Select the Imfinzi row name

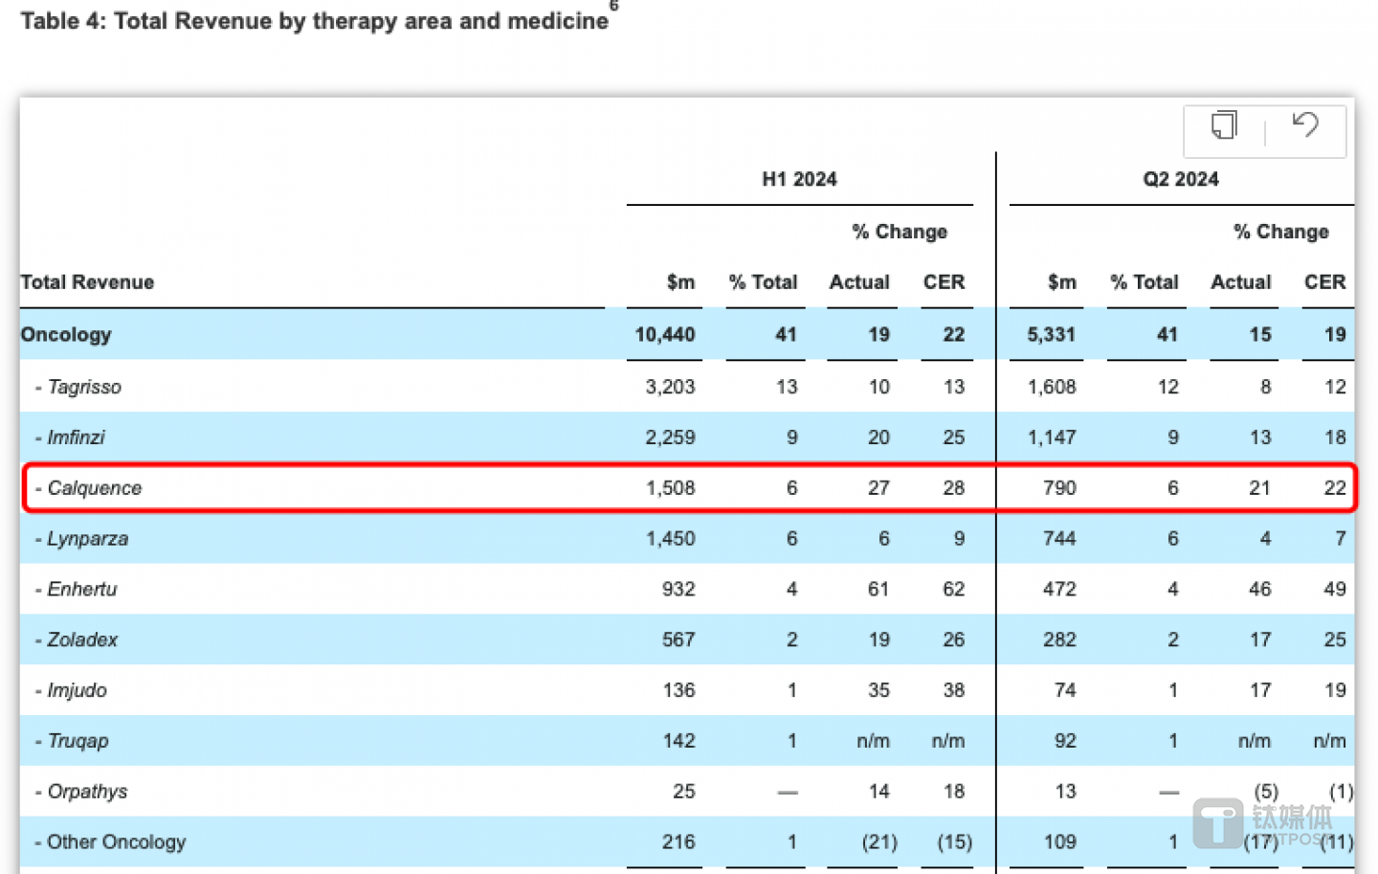click(76, 437)
